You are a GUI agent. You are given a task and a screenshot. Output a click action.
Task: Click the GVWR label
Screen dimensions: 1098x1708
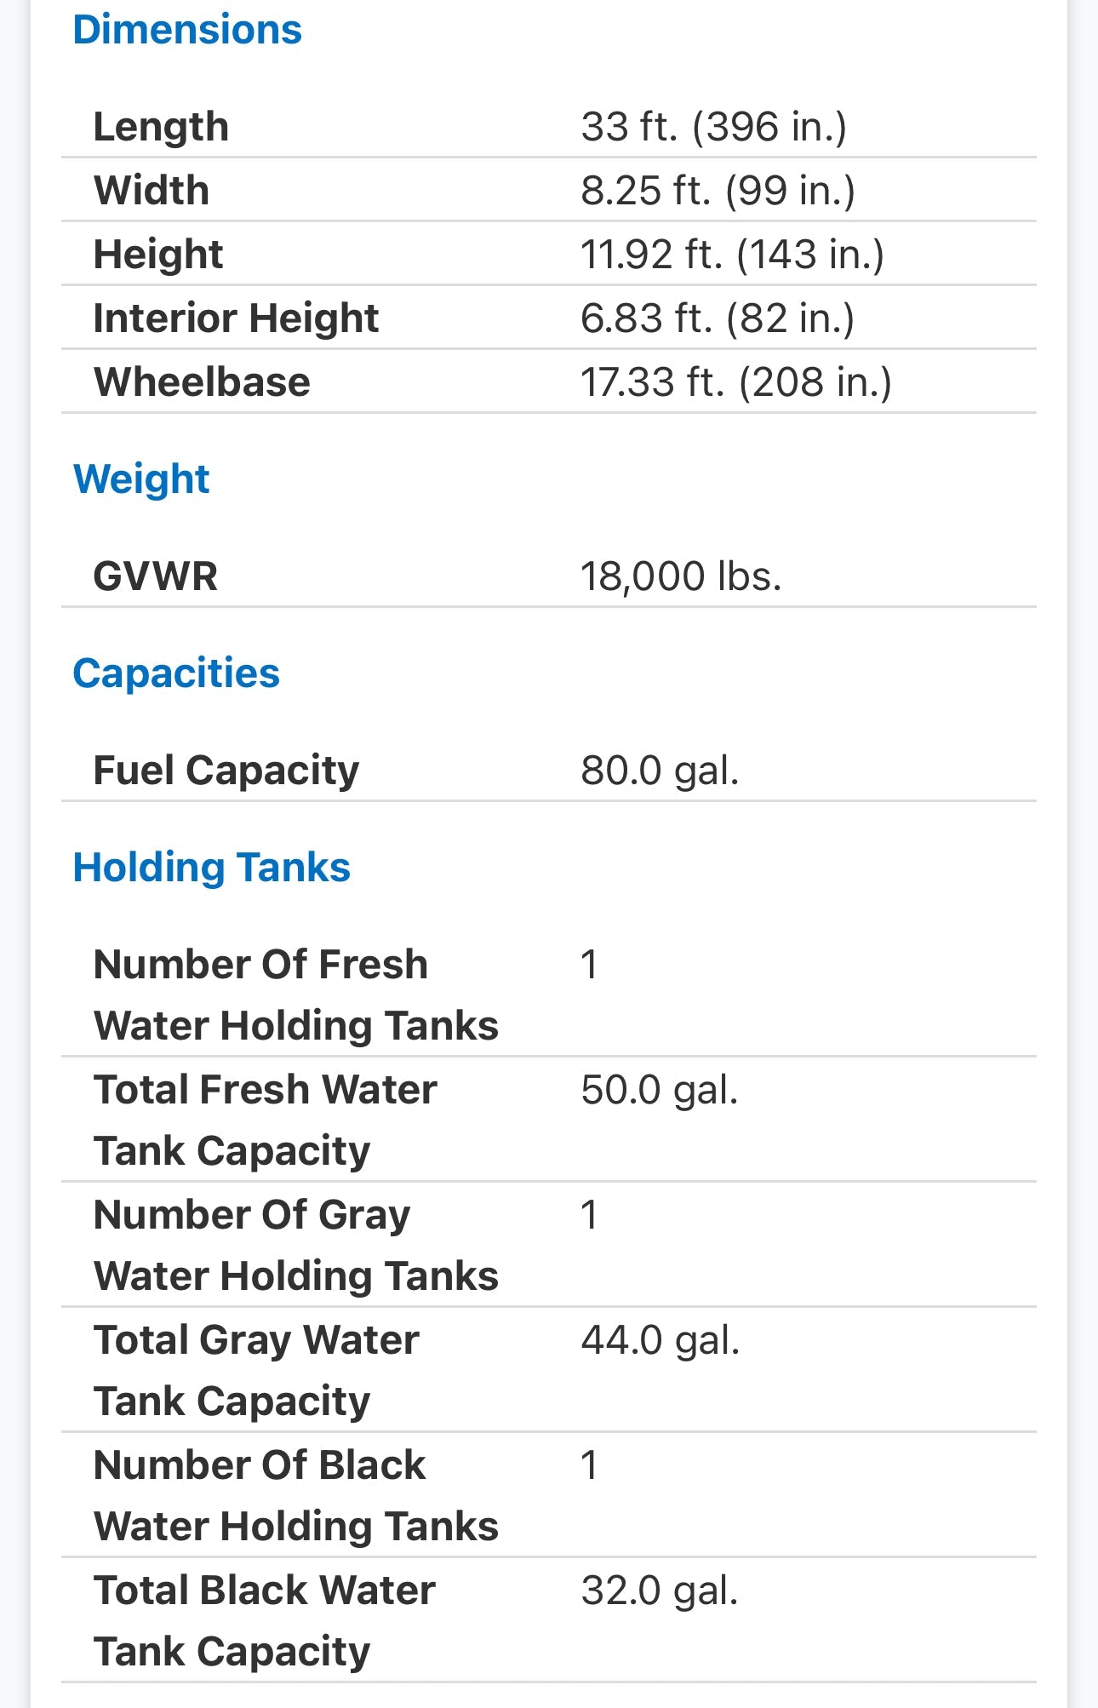[156, 576]
